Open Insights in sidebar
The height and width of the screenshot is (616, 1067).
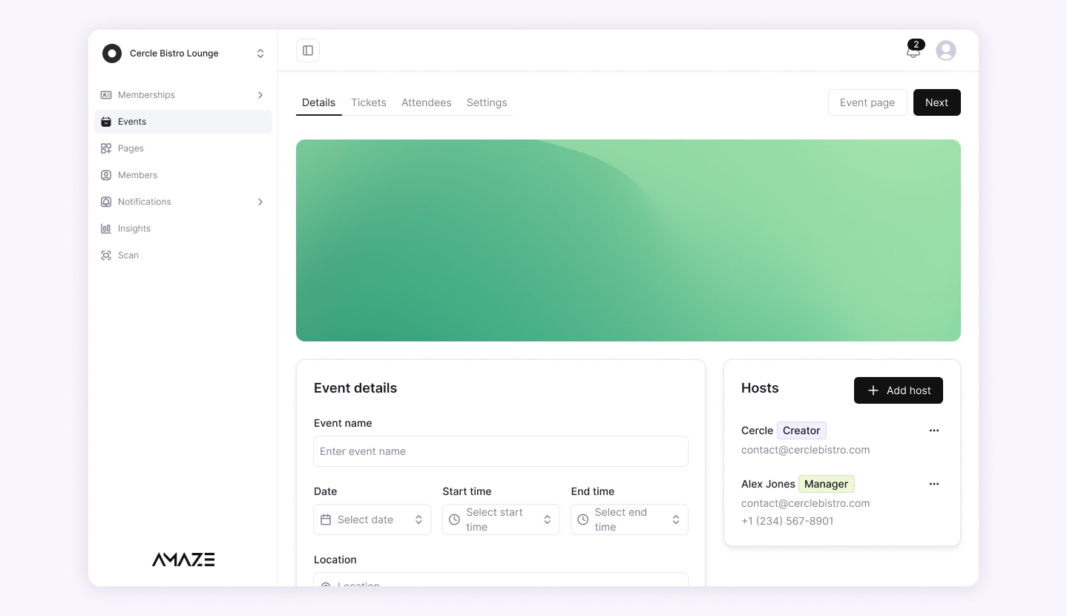coord(183,229)
